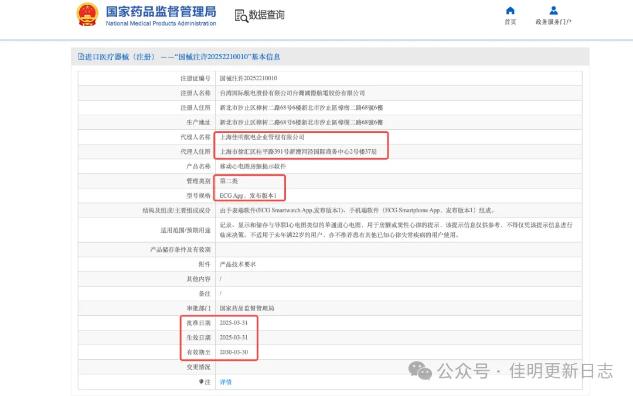Select agent address 上海市徐汇区桂平路391号 value
This screenshot has height=396, width=633.
(298, 151)
